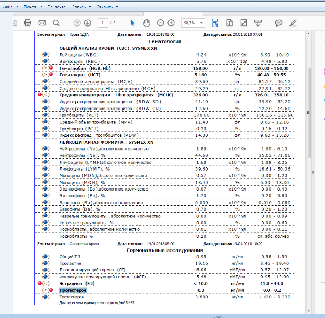Click the vertical scrollbar thumb
This screenshot has width=325, height=318.
click(x=308, y=113)
